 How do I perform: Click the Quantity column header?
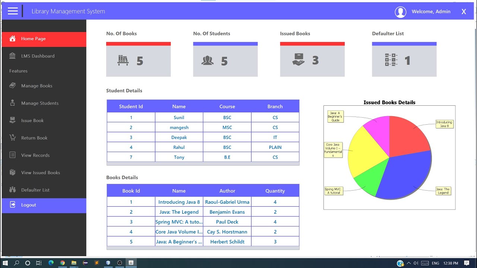(275, 191)
